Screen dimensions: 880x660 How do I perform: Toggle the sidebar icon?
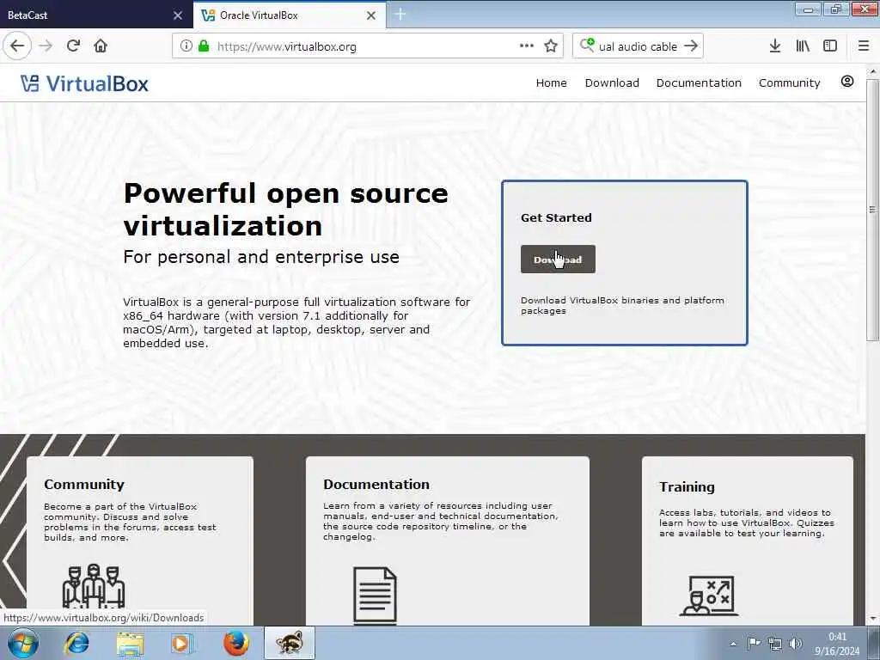coord(830,46)
